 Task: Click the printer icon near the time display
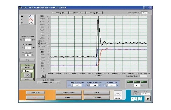[x=148, y=99]
